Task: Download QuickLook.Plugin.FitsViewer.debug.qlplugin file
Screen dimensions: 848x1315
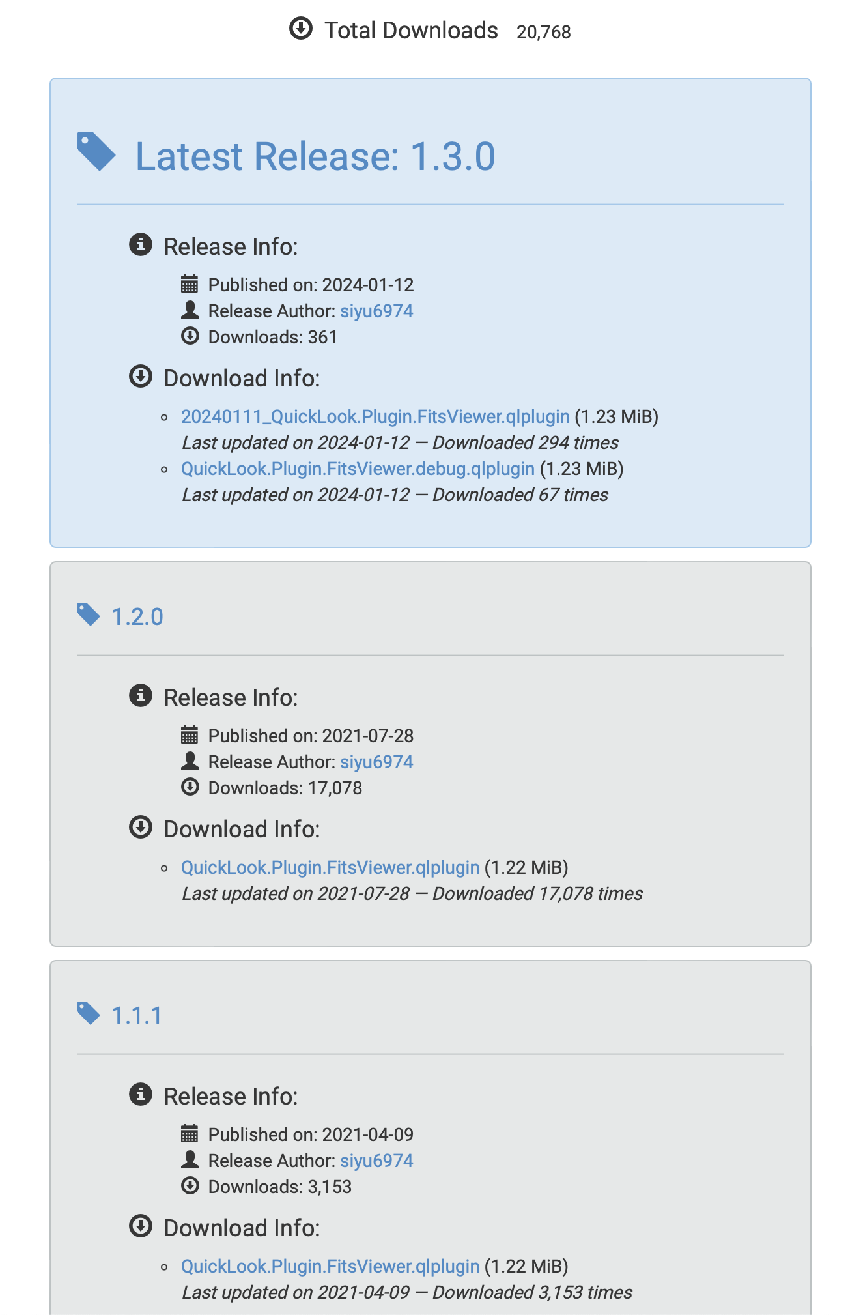Action: click(358, 469)
